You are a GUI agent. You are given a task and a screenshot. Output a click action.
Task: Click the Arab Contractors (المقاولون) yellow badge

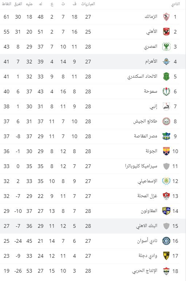coord(166,211)
